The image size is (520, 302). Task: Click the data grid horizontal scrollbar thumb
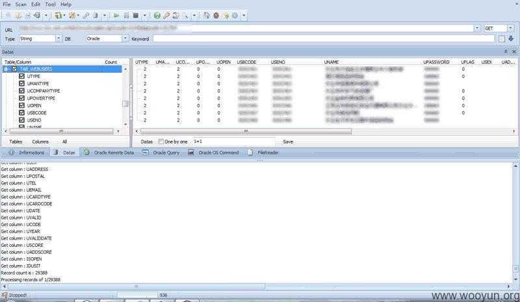coord(246,131)
